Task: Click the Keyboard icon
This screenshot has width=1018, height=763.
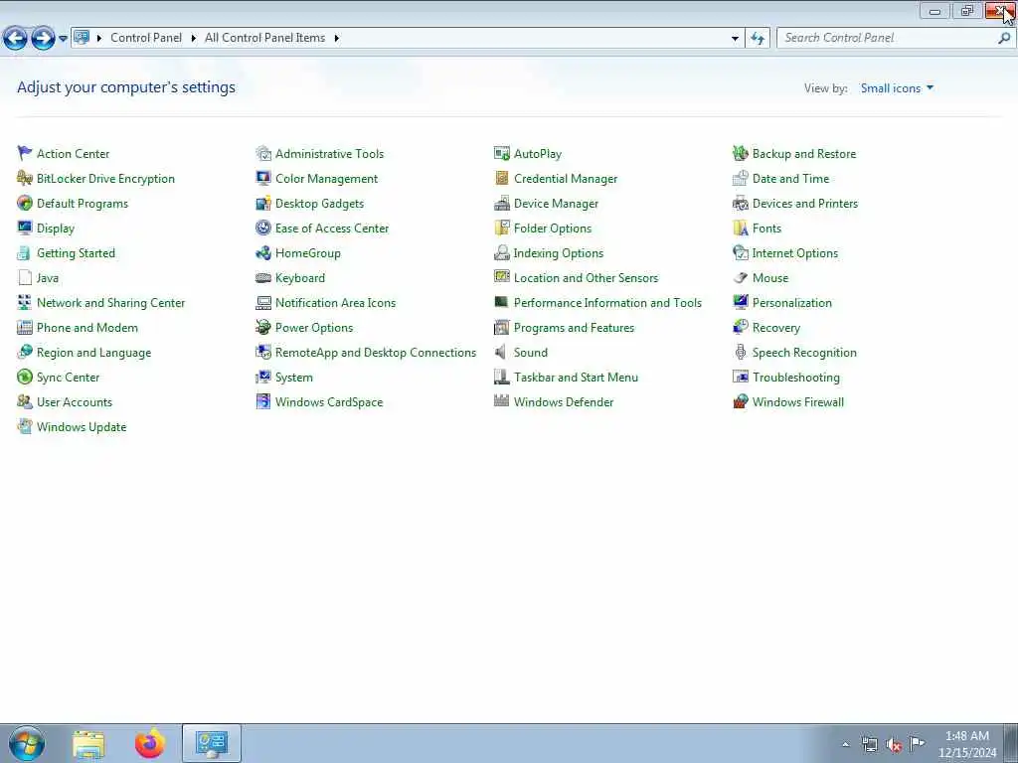Action: [262, 278]
